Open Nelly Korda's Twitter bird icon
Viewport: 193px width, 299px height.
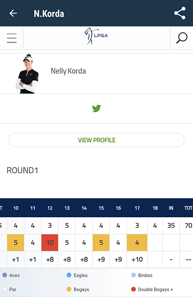pyautogui.click(x=96, y=108)
